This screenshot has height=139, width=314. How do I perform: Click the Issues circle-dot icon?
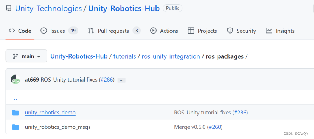tap(44, 31)
